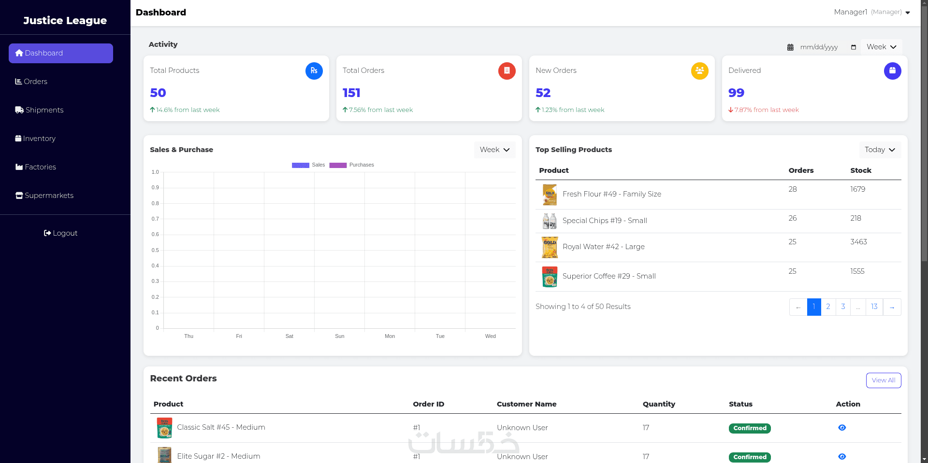Click the Delivered value 99
The width and height of the screenshot is (928, 463).
tap(736, 93)
